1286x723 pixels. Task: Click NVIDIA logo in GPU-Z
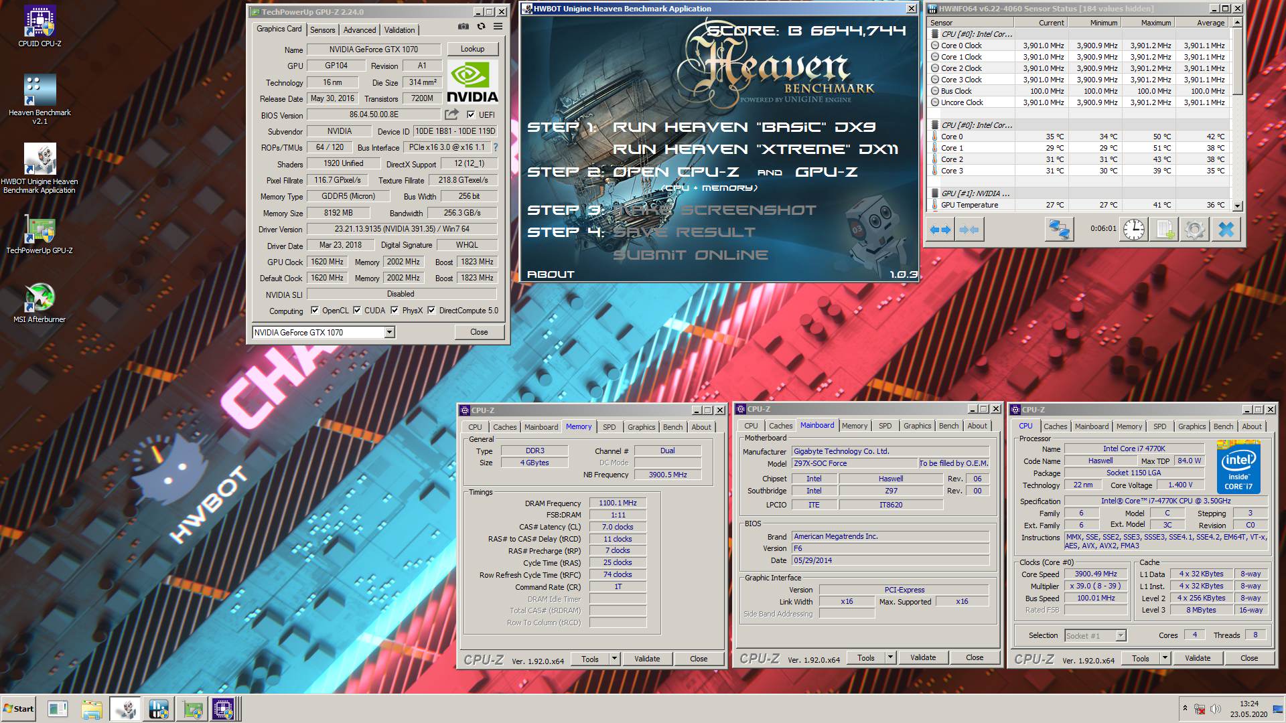click(472, 82)
